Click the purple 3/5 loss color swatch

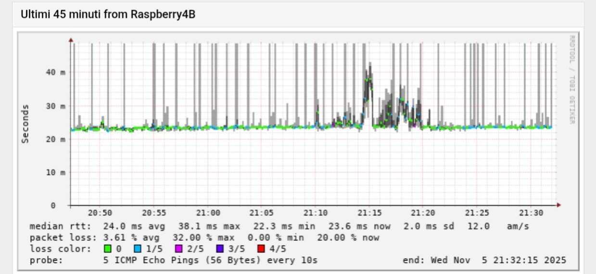[219, 249]
